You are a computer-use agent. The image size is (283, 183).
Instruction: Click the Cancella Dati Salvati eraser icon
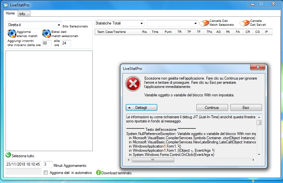click(x=245, y=23)
